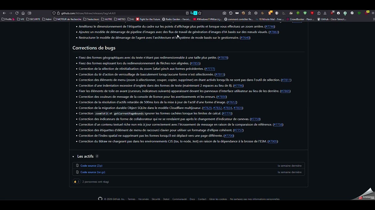This screenshot has width=375, height=210.
Task: Open pull request #7878 link
Action: 223,58
